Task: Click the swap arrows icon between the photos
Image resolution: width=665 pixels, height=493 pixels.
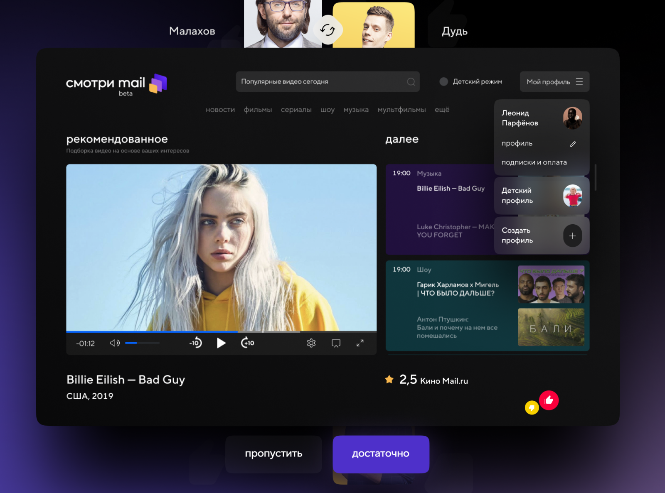Action: tap(328, 30)
